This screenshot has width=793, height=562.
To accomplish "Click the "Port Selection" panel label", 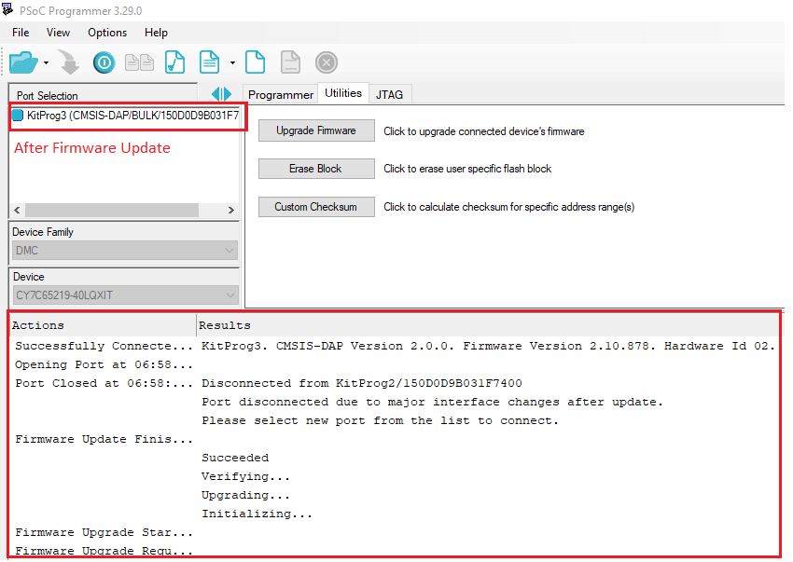I will (47, 96).
